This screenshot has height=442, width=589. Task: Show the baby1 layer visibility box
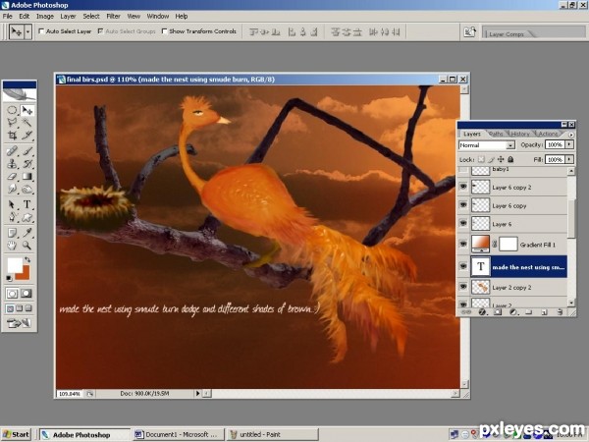pyautogui.click(x=463, y=170)
